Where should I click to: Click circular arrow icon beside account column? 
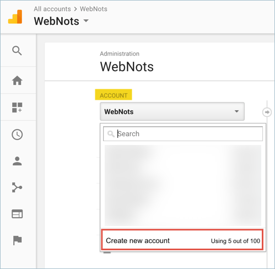267,112
